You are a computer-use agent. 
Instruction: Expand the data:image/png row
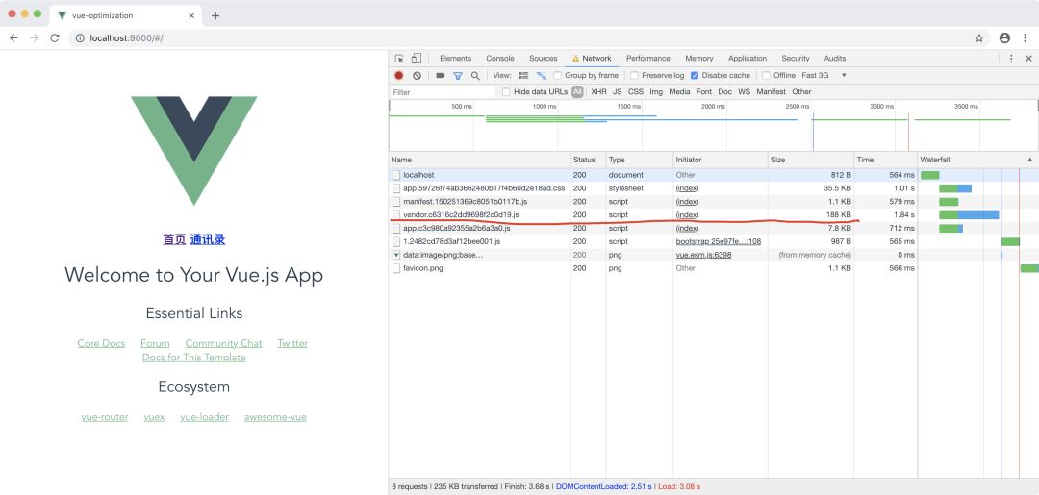[396, 255]
